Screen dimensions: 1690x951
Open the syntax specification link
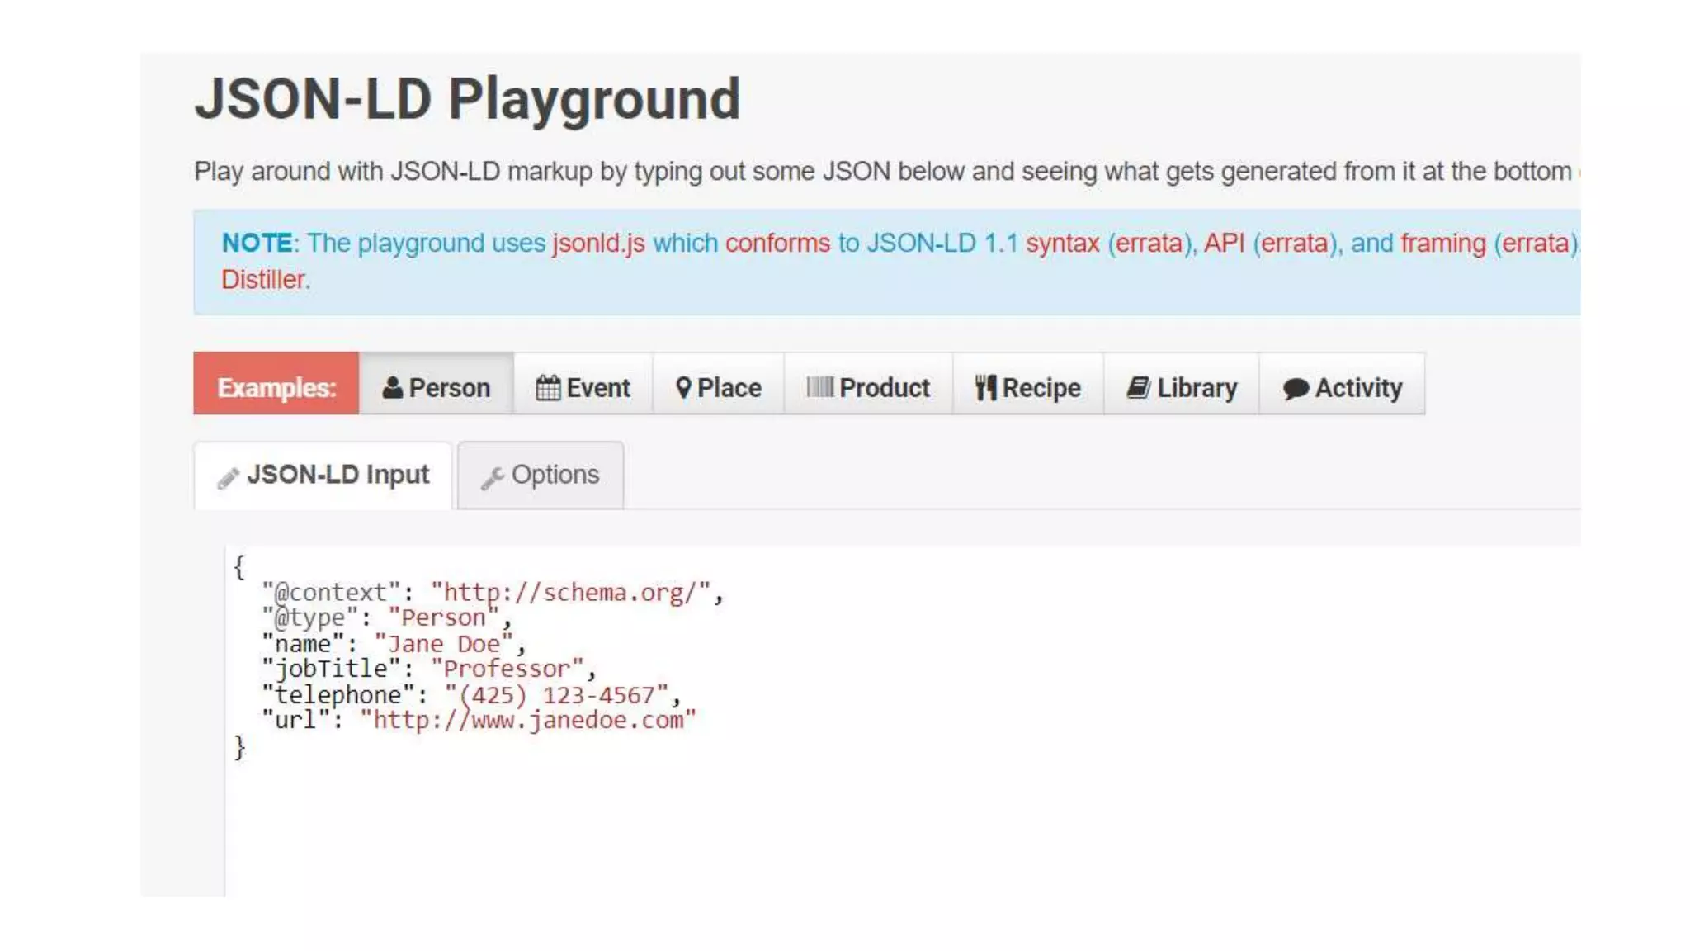[1062, 243]
